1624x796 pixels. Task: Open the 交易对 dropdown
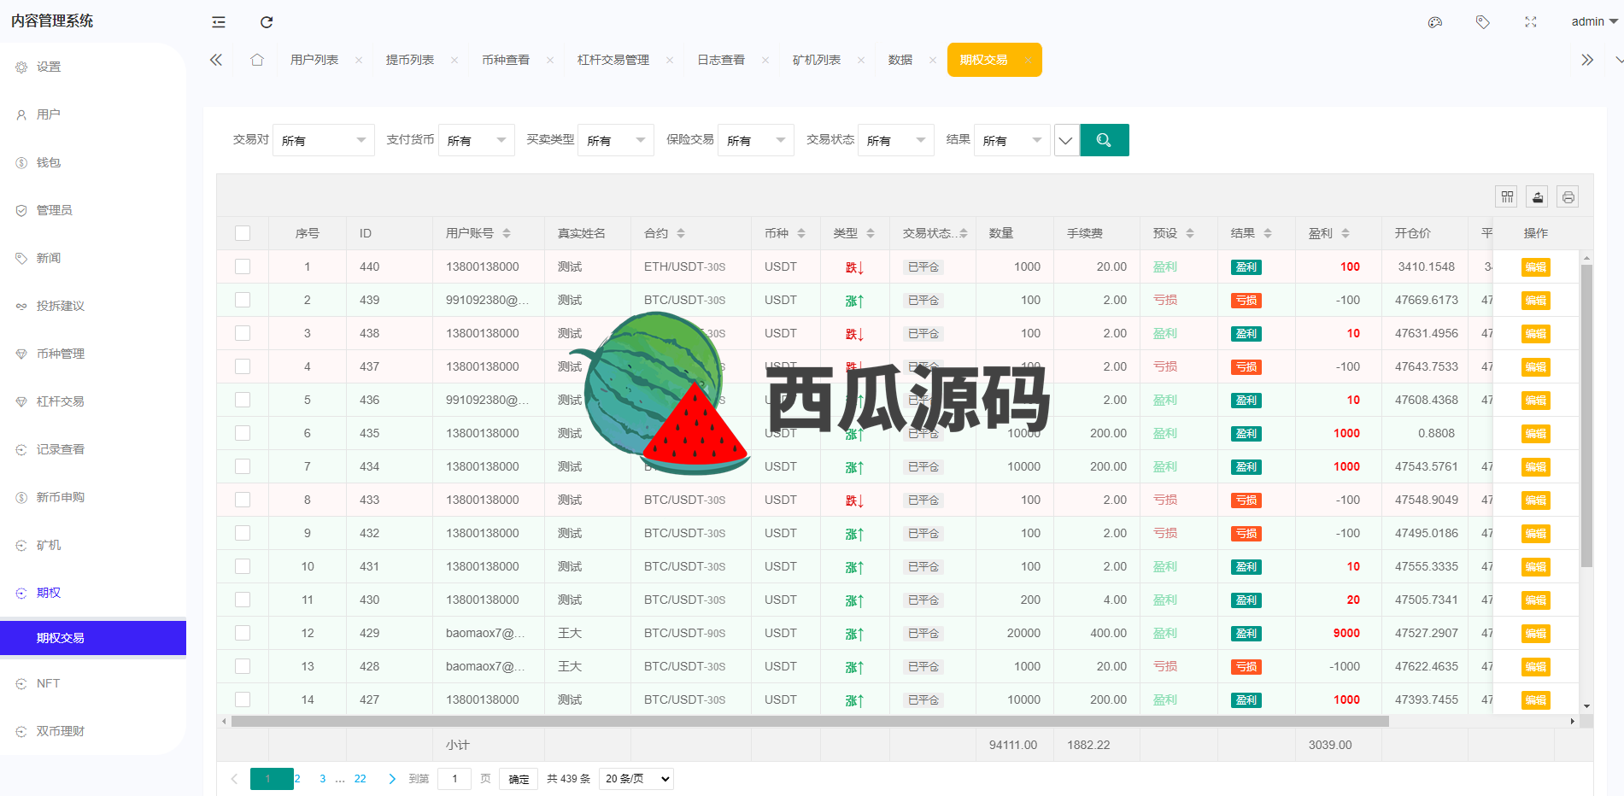click(324, 140)
